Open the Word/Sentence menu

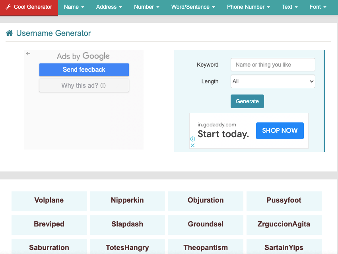tap(193, 7)
